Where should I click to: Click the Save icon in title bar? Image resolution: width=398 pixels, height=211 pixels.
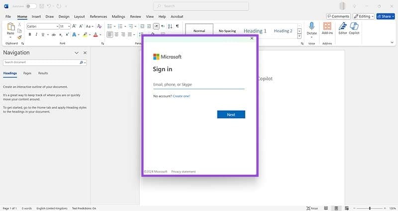[x=42, y=6]
